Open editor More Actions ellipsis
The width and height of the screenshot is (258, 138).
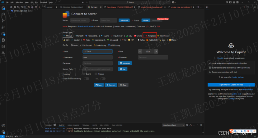pyautogui.click(x=201, y=7)
